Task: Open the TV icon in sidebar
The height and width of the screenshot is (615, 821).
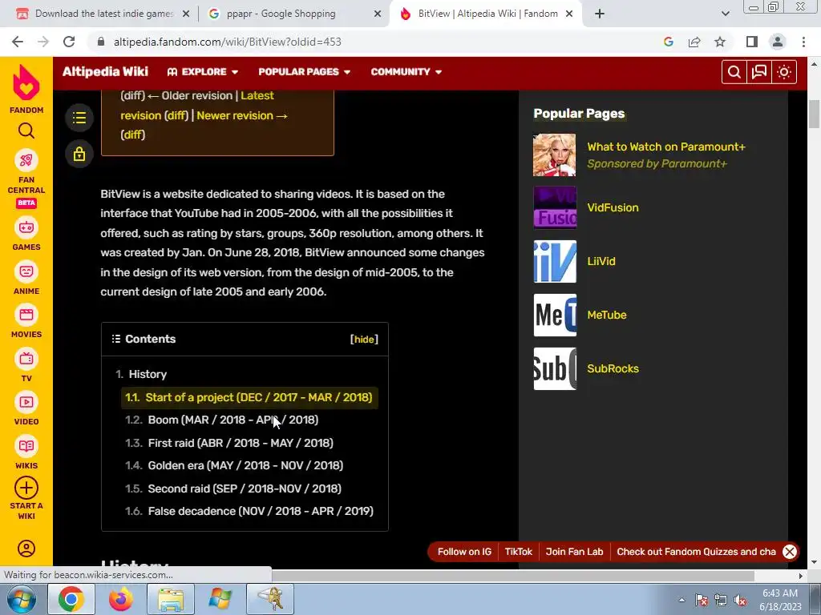Action: (x=26, y=359)
